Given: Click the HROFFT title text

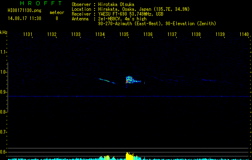Looking at the screenshot, I should point(41,3).
